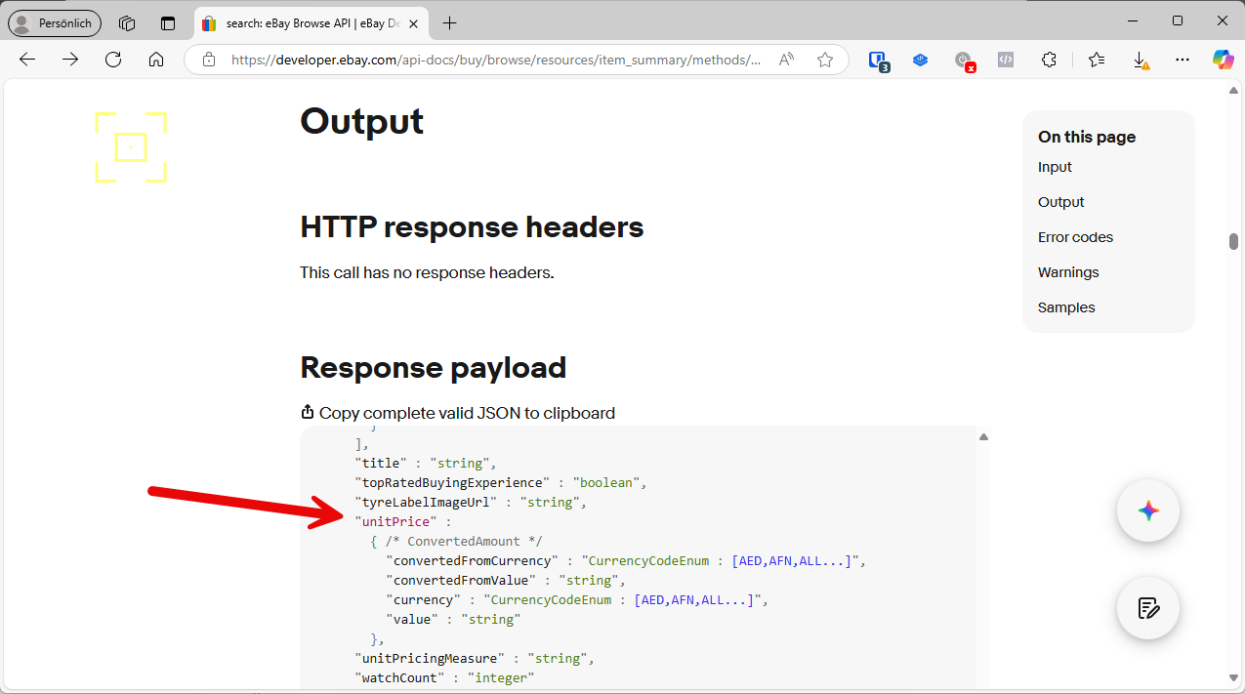Click the sparkle AI assistant floating button
Screen dimensions: 1245x694
(1148, 510)
